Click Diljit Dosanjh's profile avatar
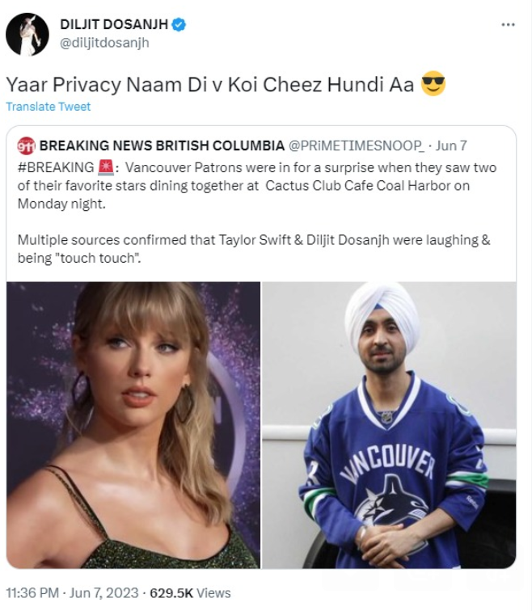This screenshot has height=611, width=532. (x=27, y=34)
